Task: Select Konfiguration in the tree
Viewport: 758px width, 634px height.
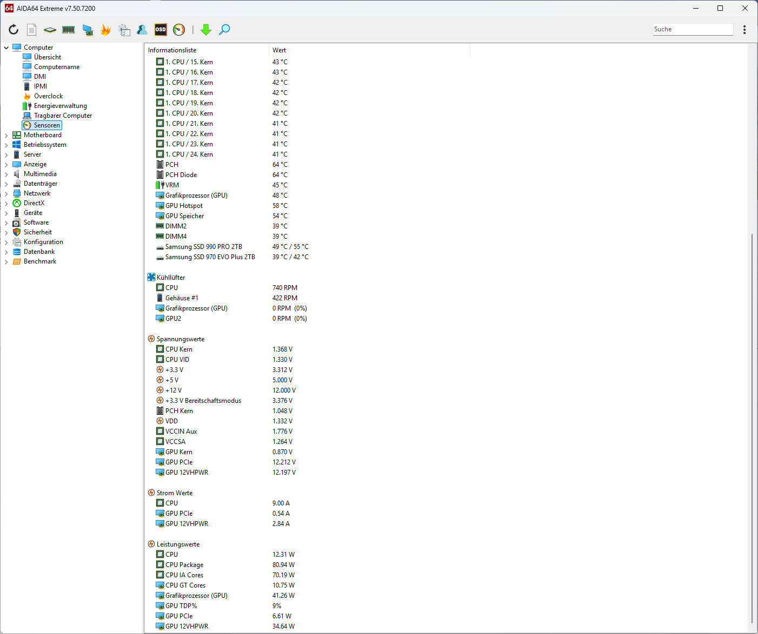Action: 43,242
